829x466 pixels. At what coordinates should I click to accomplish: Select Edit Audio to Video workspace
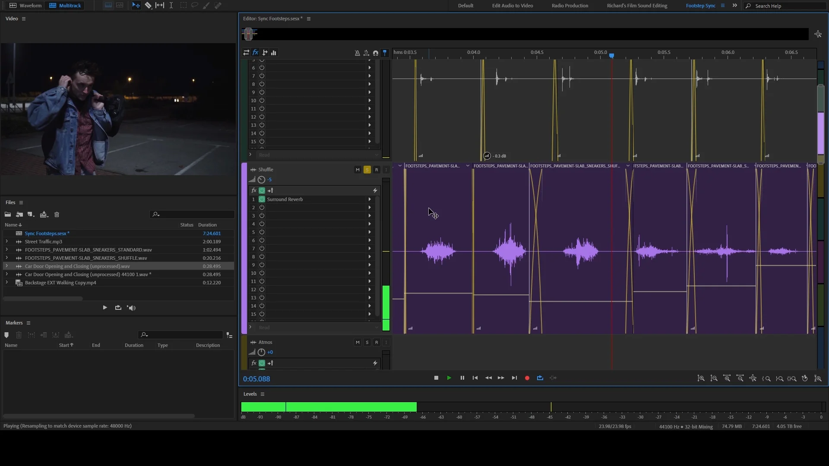click(513, 6)
